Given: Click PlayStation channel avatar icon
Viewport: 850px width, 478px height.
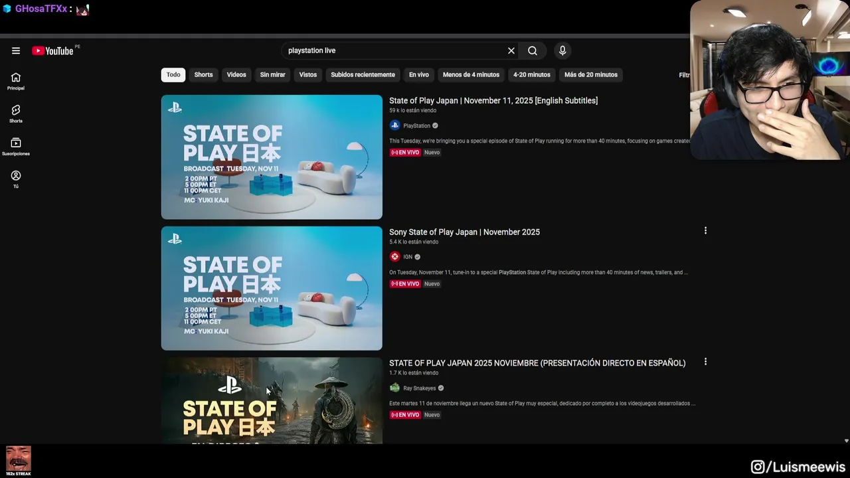Looking at the screenshot, I should [x=395, y=125].
